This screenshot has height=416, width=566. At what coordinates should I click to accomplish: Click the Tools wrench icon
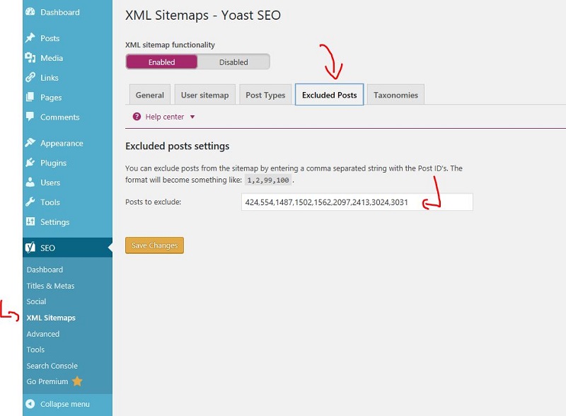tap(30, 202)
